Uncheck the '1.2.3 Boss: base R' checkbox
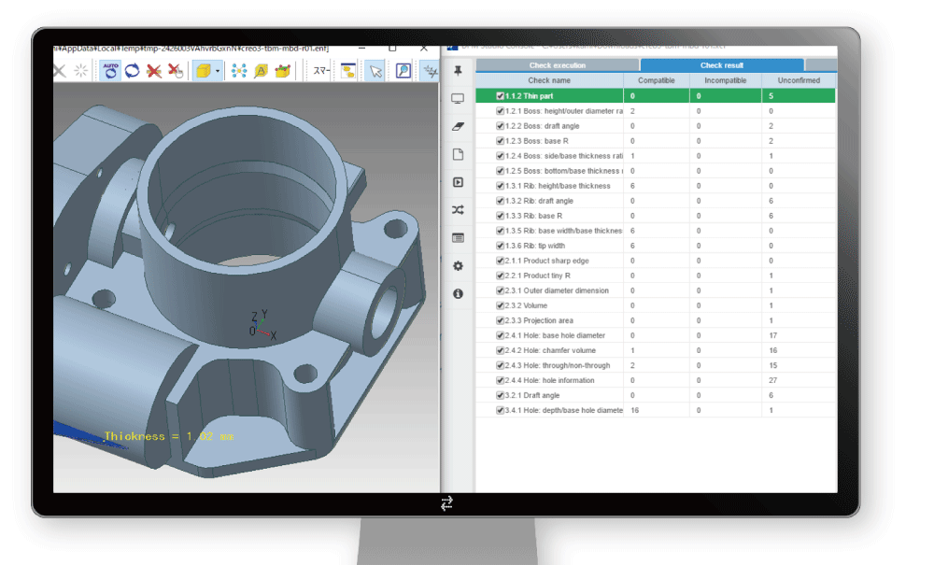Image resolution: width=934 pixels, height=565 pixels. (x=501, y=141)
